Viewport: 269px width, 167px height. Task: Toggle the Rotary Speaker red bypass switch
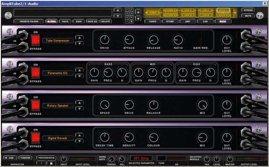click(35, 105)
